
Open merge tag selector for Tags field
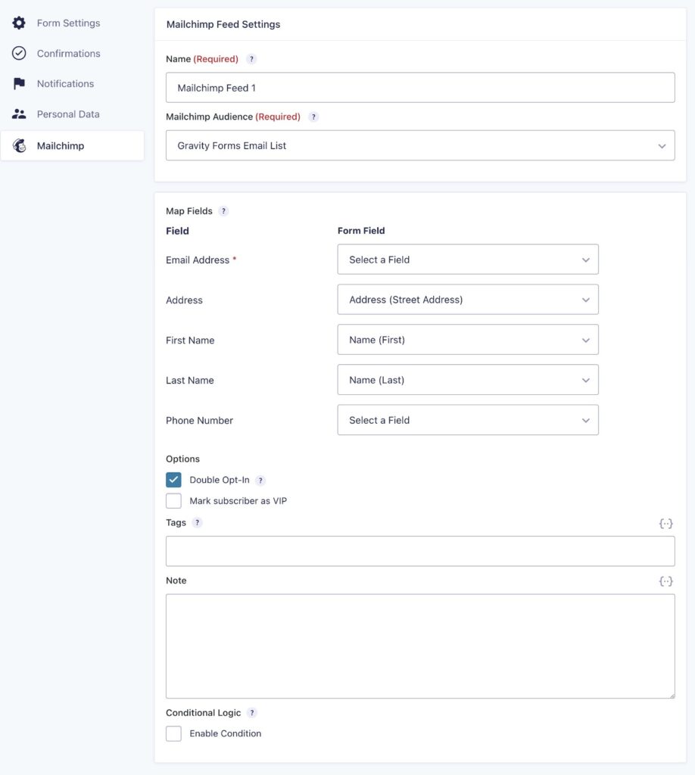665,524
